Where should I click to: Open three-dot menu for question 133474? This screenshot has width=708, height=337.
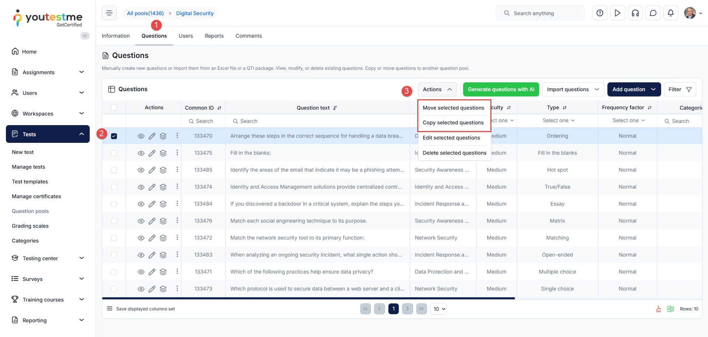tap(177, 187)
